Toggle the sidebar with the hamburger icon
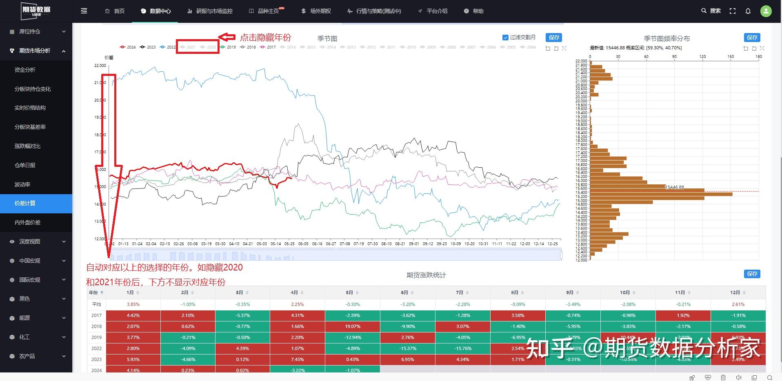The width and height of the screenshot is (782, 381). click(x=84, y=11)
